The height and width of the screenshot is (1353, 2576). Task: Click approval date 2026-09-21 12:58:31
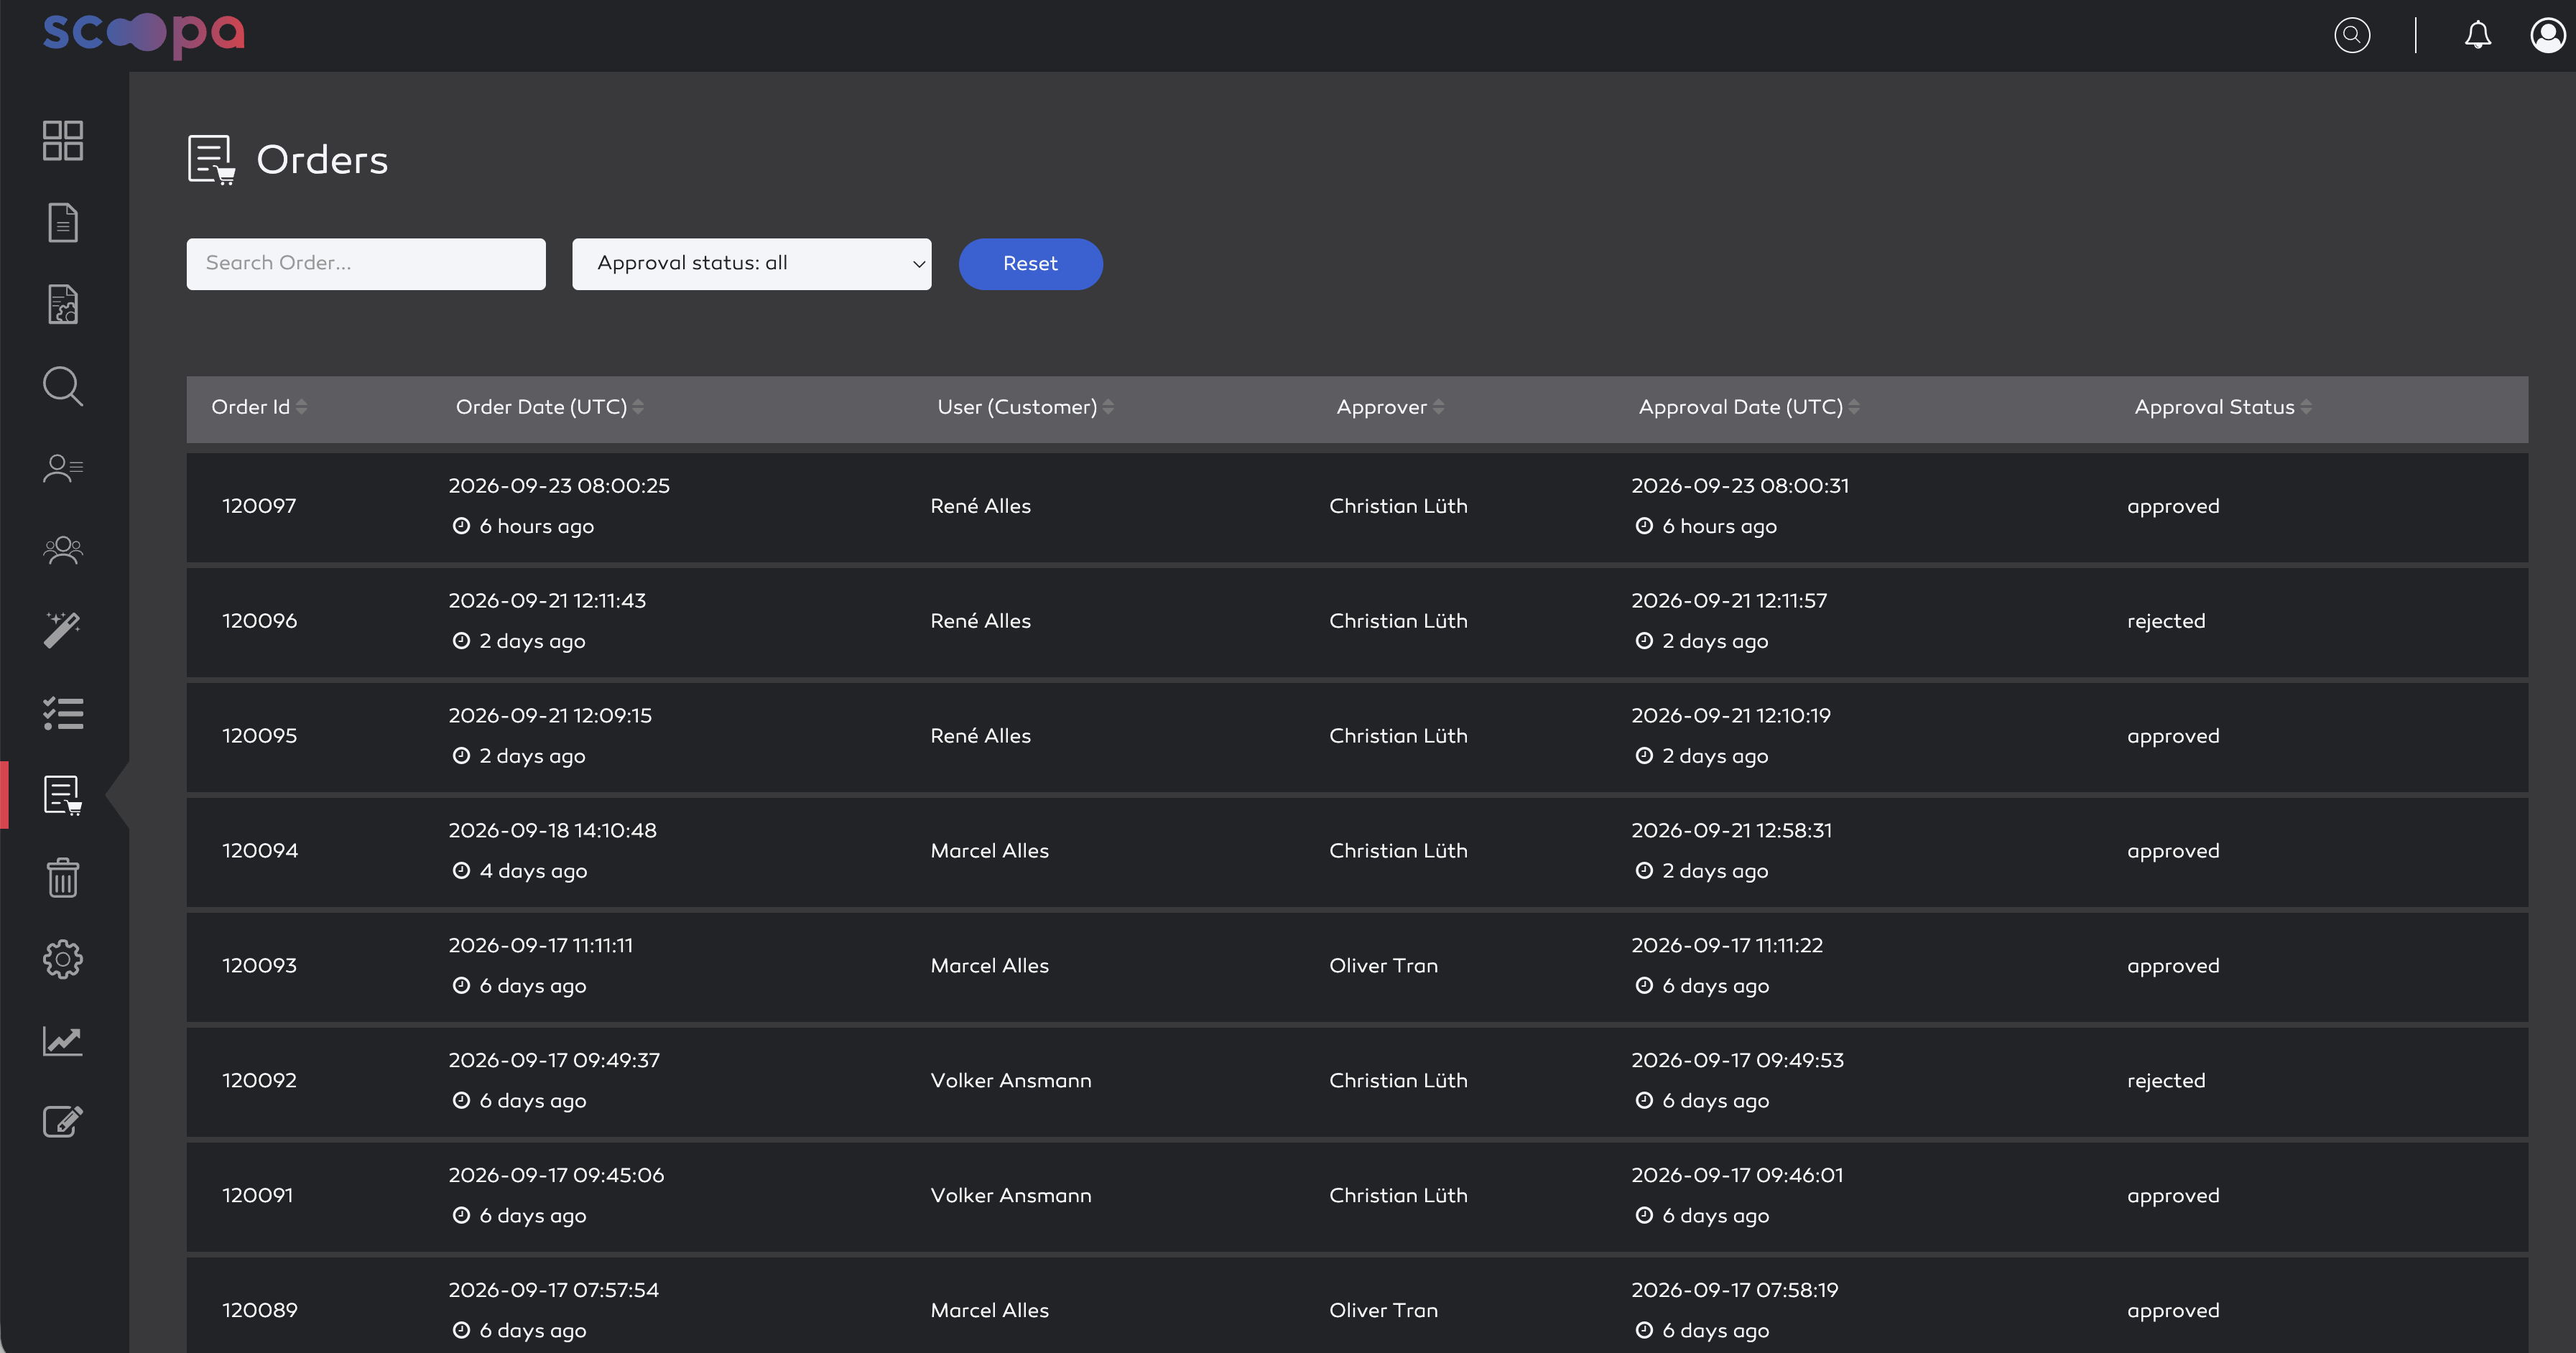pyautogui.click(x=1731, y=831)
